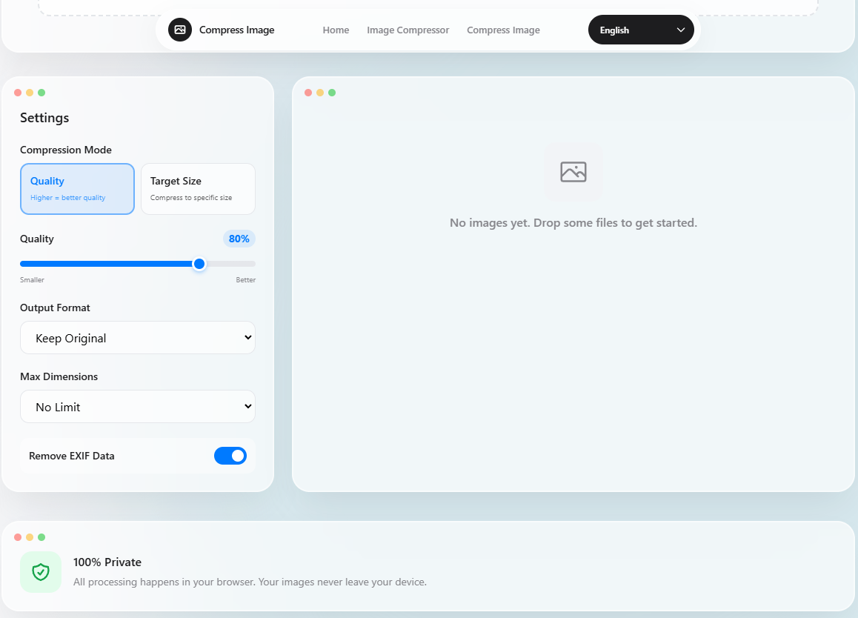Select the Target Size compression mode

[x=198, y=188]
